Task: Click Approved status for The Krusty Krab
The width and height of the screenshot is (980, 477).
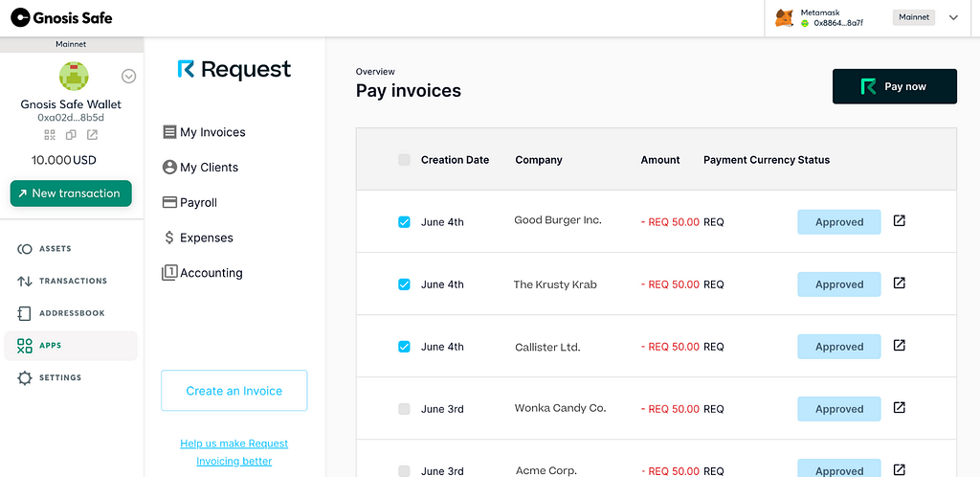Action: coord(838,284)
